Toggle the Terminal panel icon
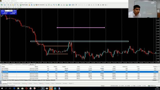 click(15, 5)
